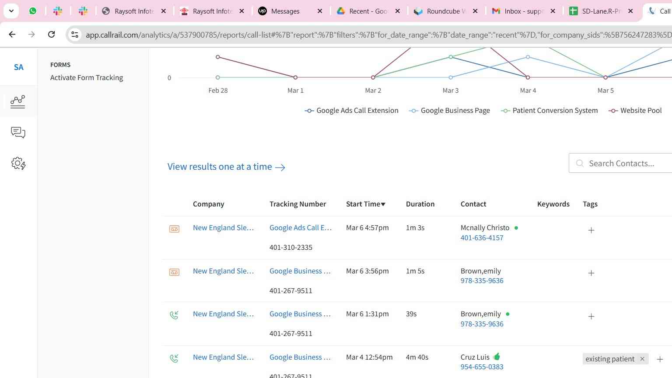The height and width of the screenshot is (378, 672).
Task: Add tag to Brown,emily 3:56pm call
Action: click(591, 273)
